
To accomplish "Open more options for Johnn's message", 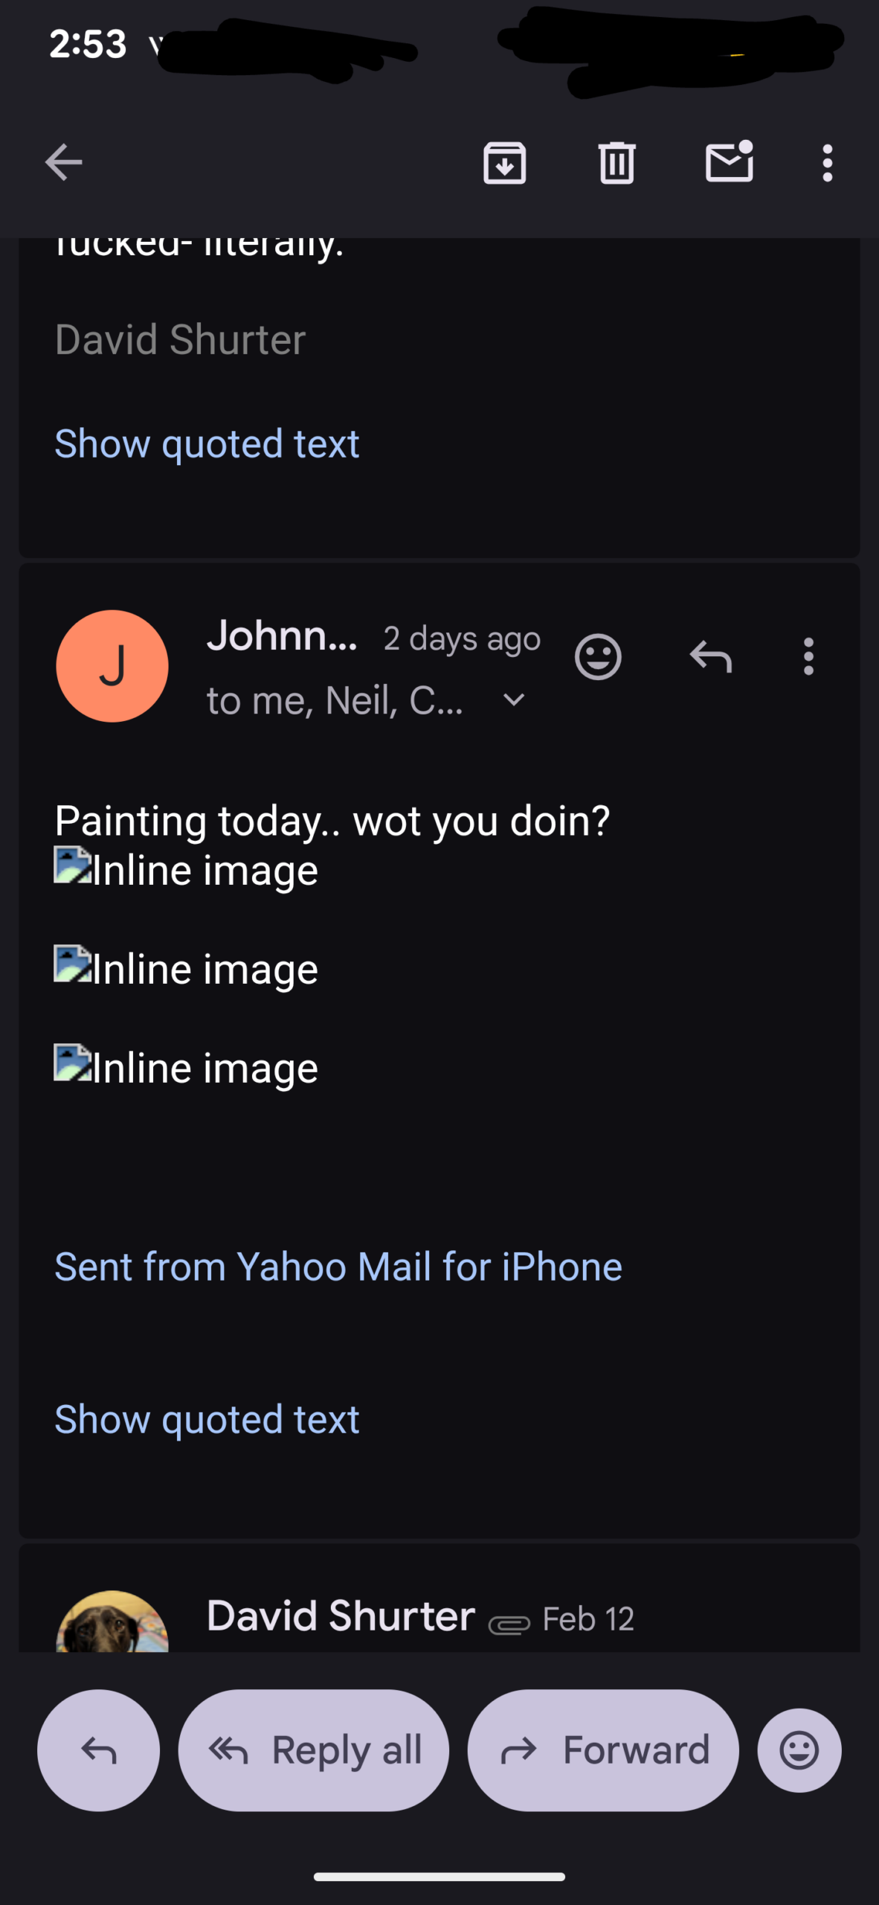I will point(808,657).
